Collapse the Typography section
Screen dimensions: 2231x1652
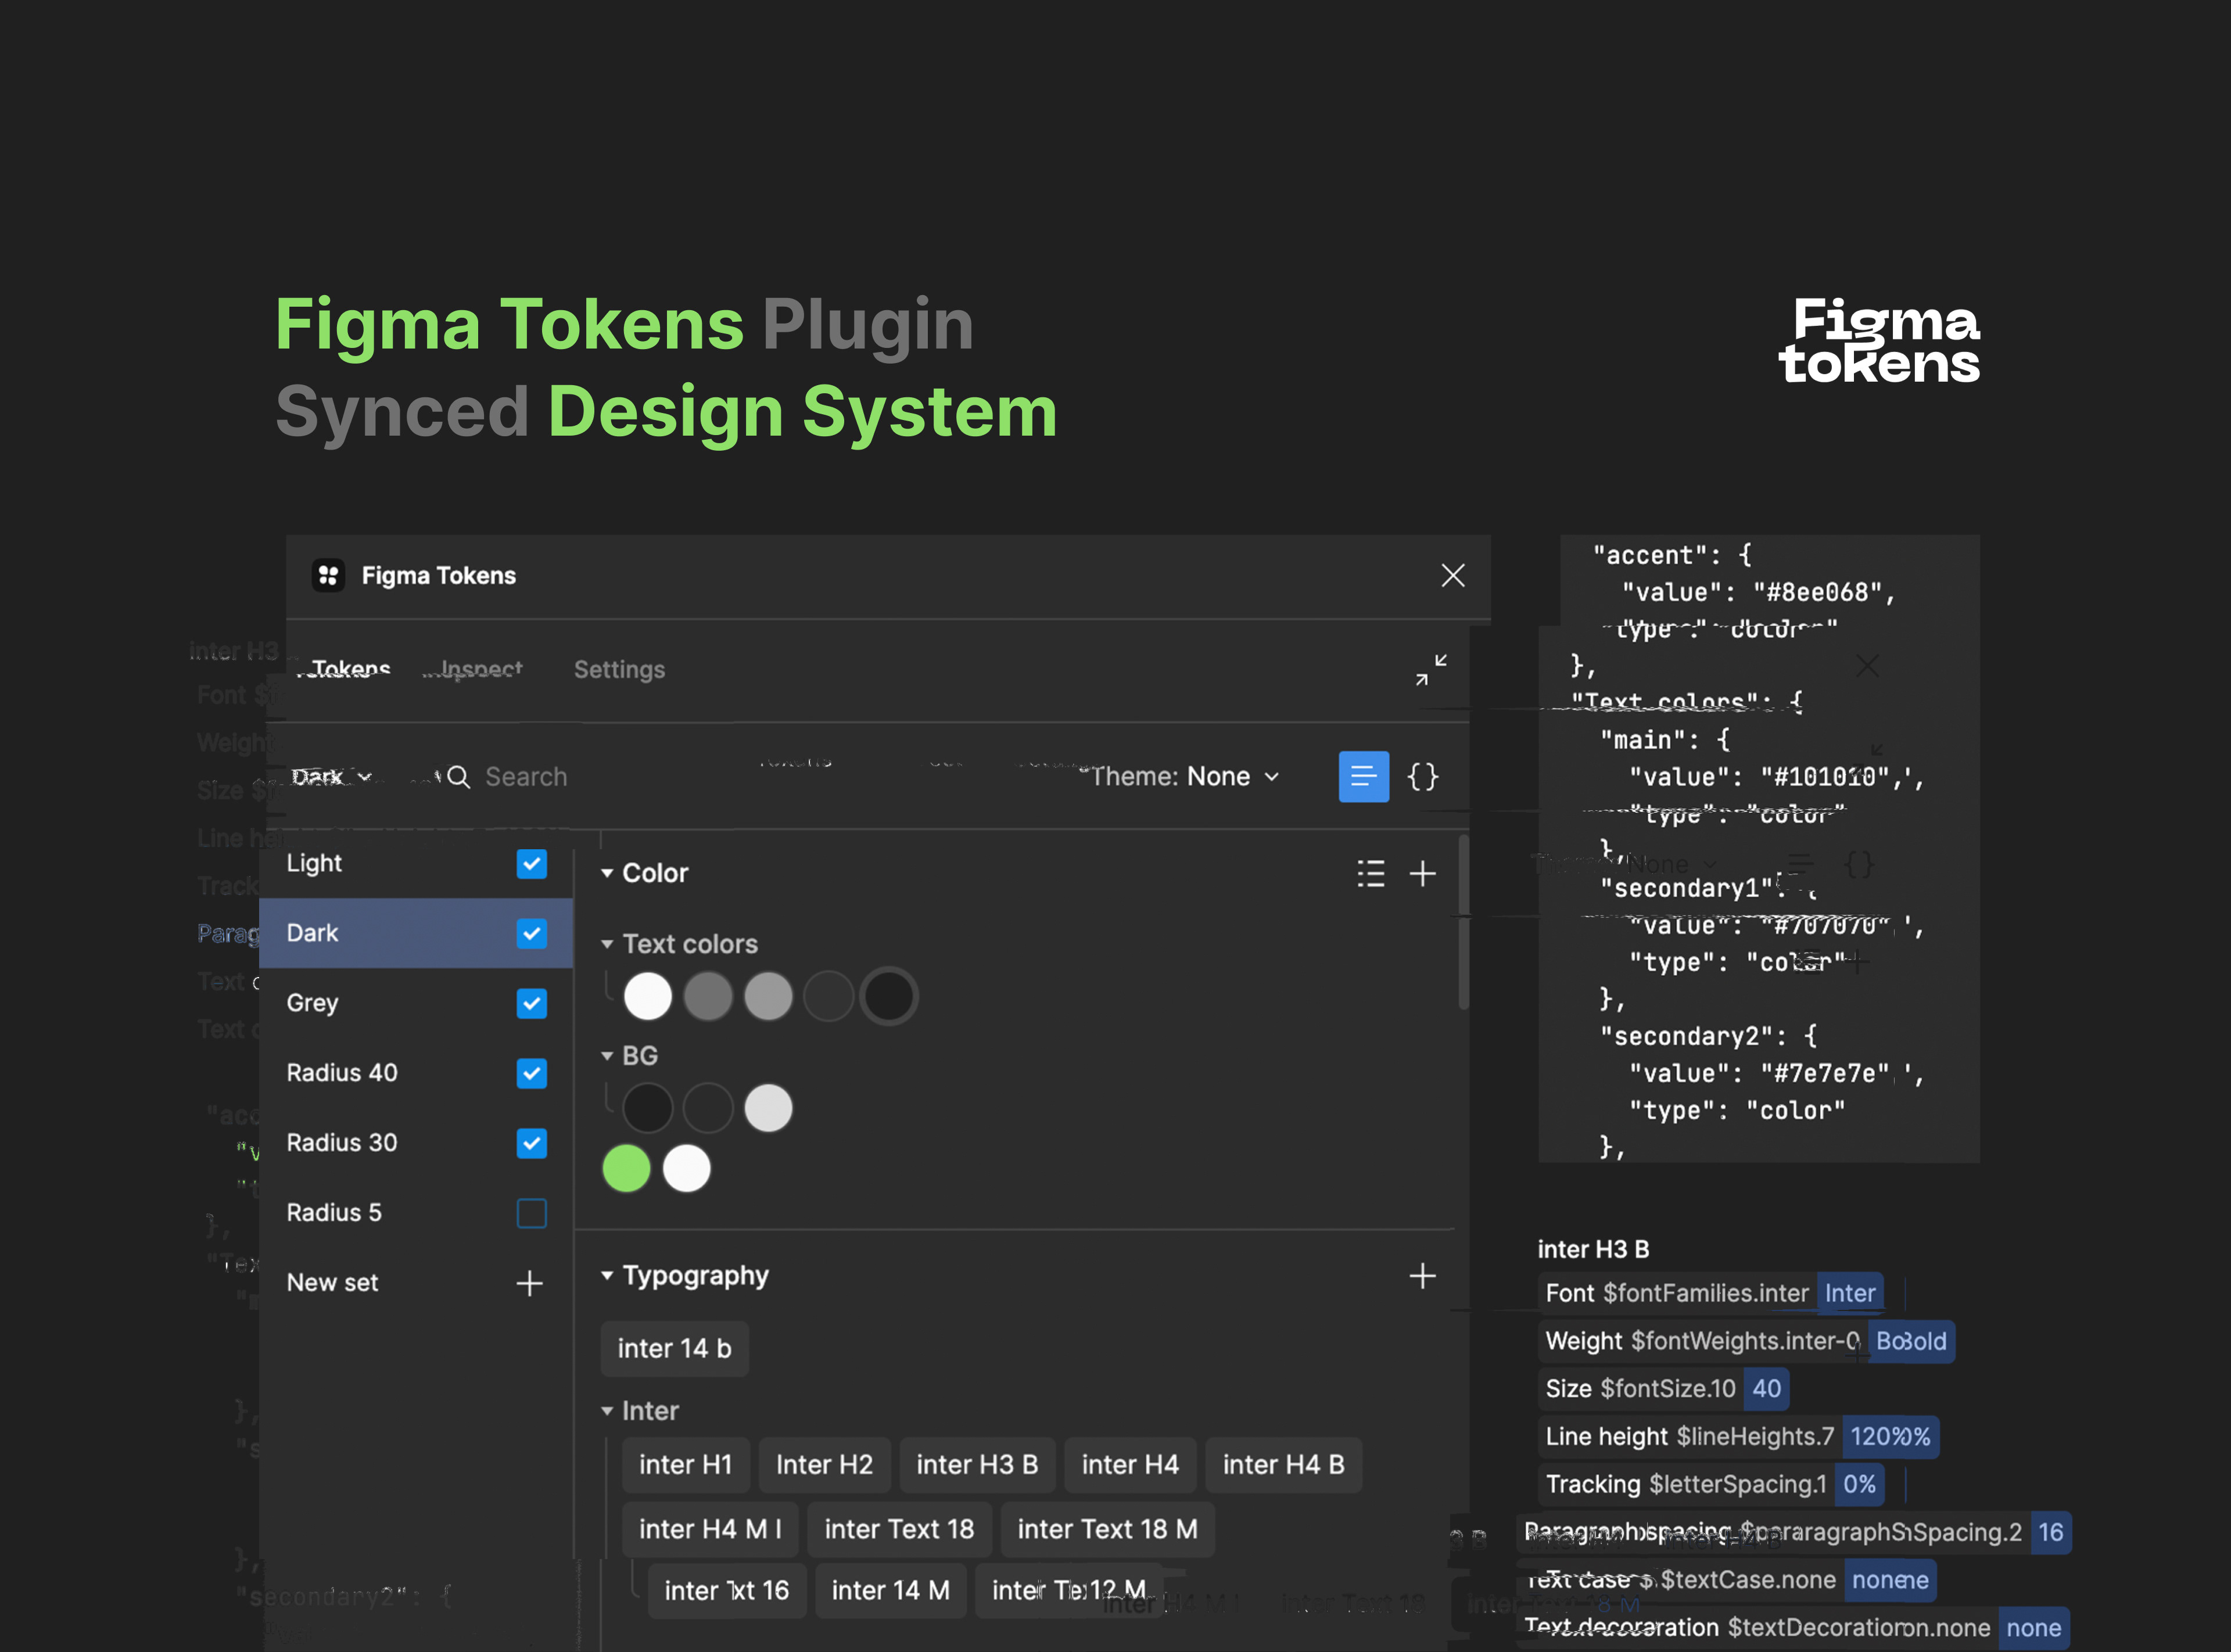pyautogui.click(x=607, y=1275)
